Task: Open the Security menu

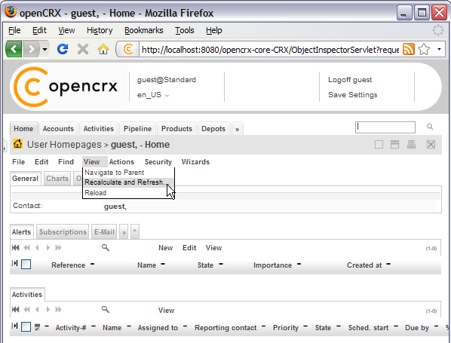Action: (x=158, y=162)
